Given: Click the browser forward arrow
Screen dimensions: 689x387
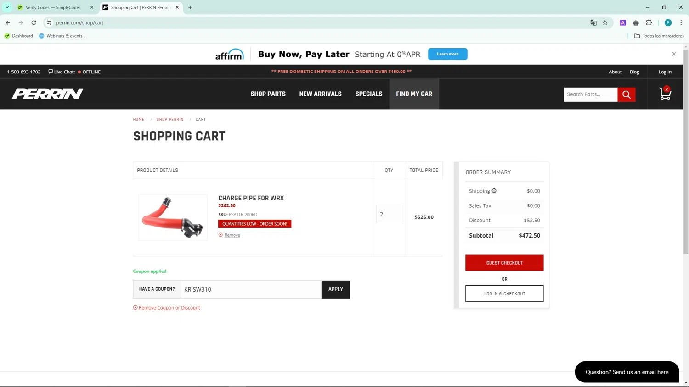Looking at the screenshot, I should [21, 22].
